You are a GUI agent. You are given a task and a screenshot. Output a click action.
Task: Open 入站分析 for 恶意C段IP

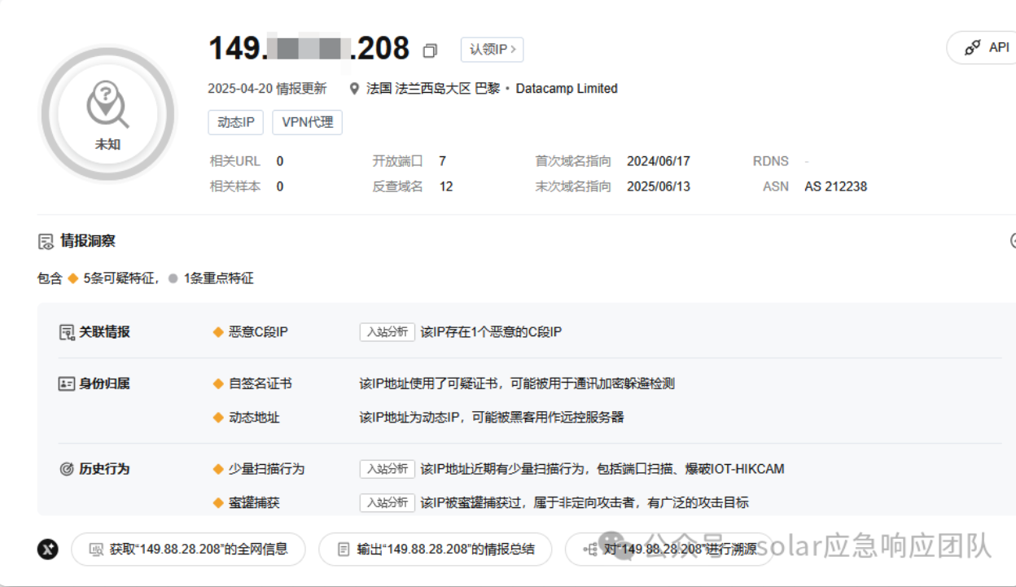coord(387,332)
